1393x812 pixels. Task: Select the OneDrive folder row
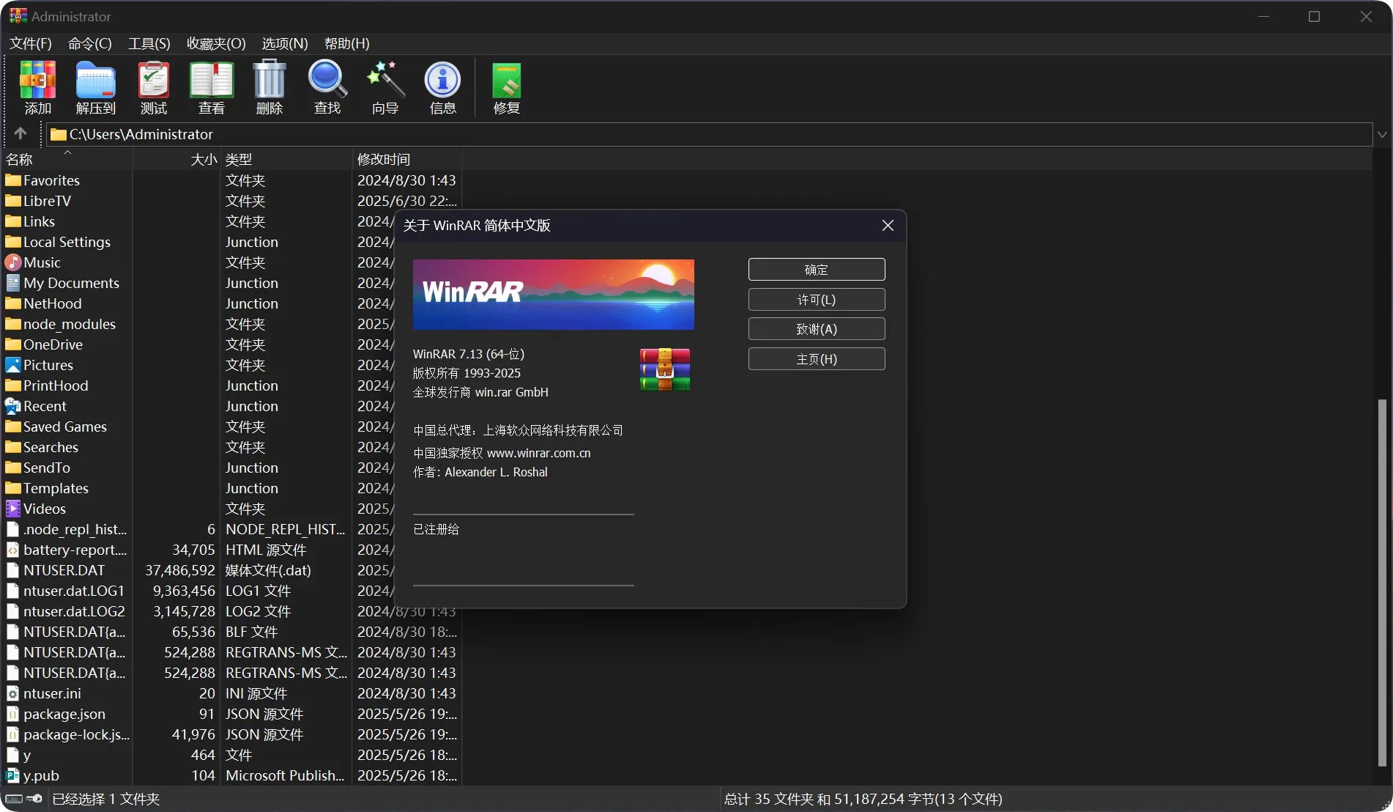(198, 344)
